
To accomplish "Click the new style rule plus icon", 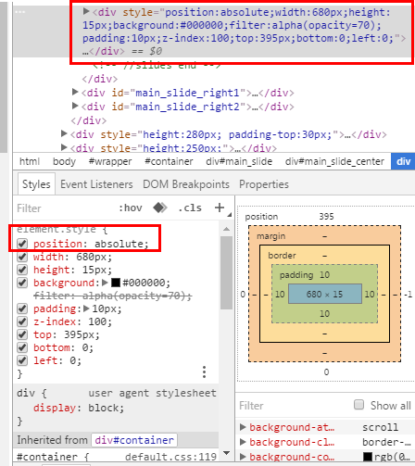I will tap(220, 208).
